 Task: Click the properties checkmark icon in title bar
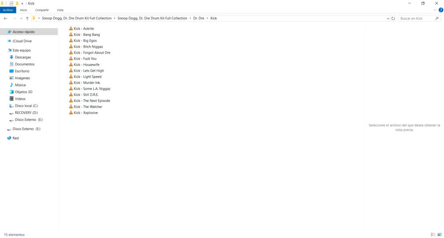[x=11, y=4]
